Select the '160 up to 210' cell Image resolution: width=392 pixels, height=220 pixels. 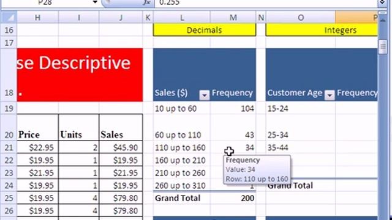point(182,160)
